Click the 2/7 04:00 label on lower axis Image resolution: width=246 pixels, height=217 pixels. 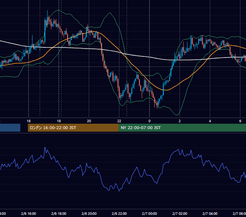(x=210, y=213)
